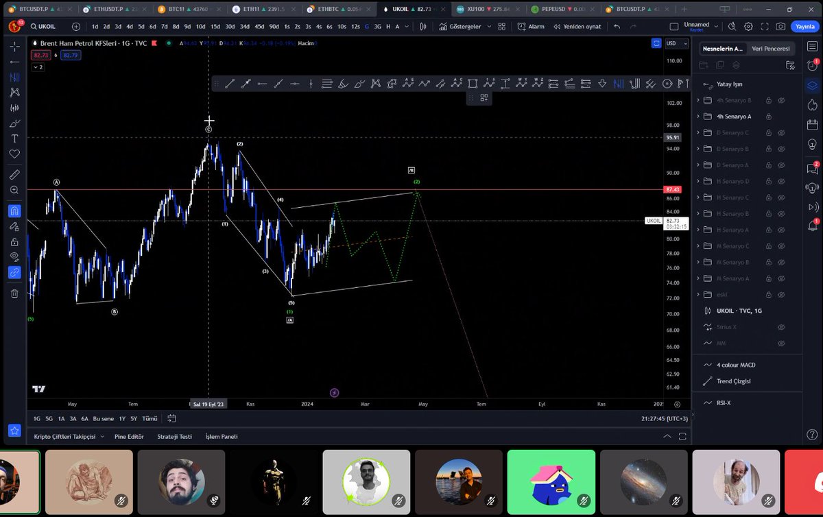The image size is (823, 517).
Task: Expand the 4h Senaryo A folder
Action: tap(697, 117)
